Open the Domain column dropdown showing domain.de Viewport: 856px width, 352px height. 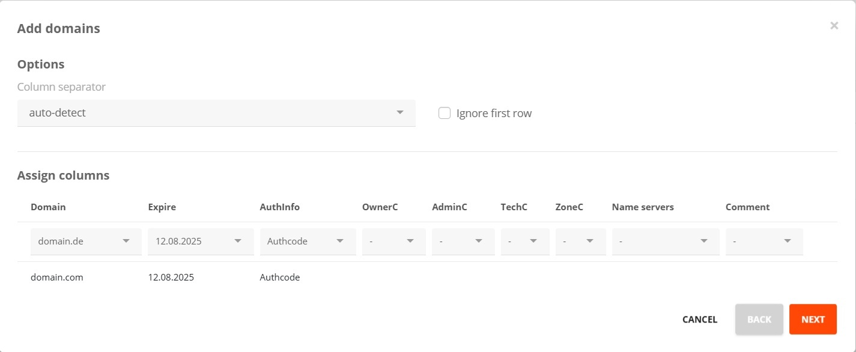coord(86,241)
